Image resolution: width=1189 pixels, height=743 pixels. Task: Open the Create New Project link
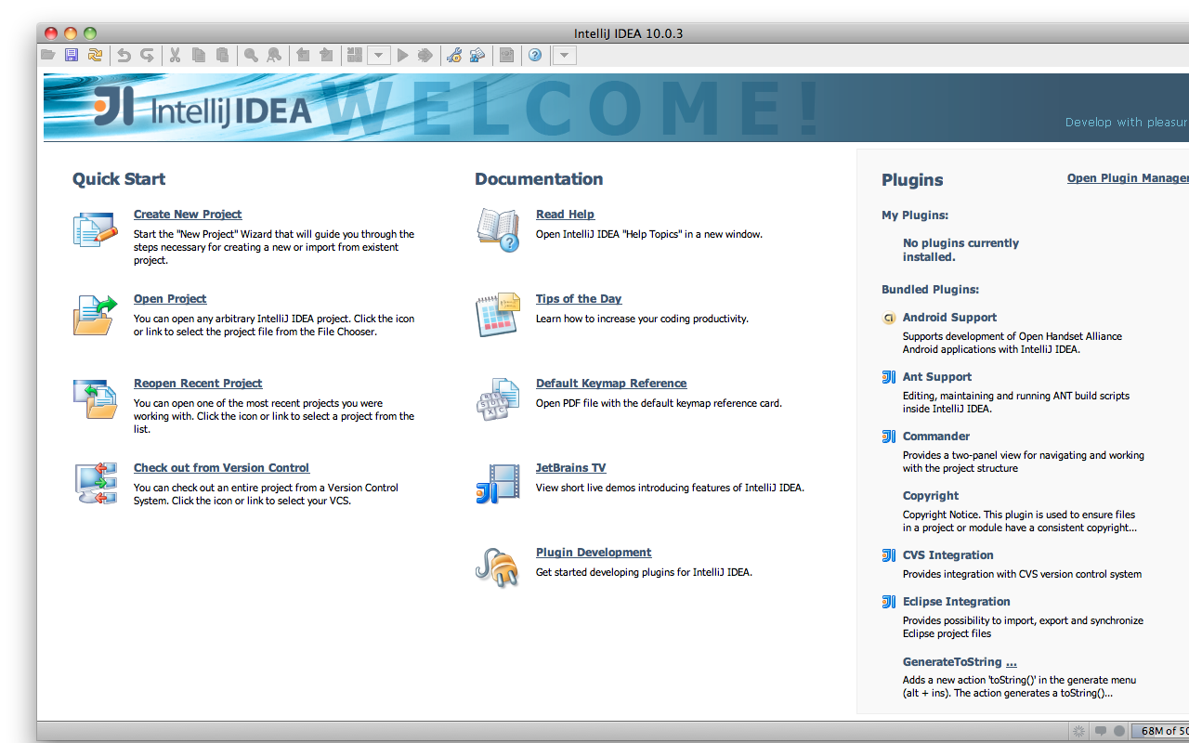point(188,215)
